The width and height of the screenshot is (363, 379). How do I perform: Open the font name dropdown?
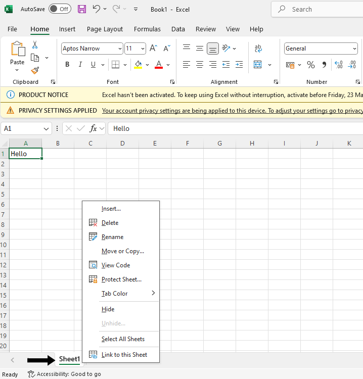(x=120, y=49)
